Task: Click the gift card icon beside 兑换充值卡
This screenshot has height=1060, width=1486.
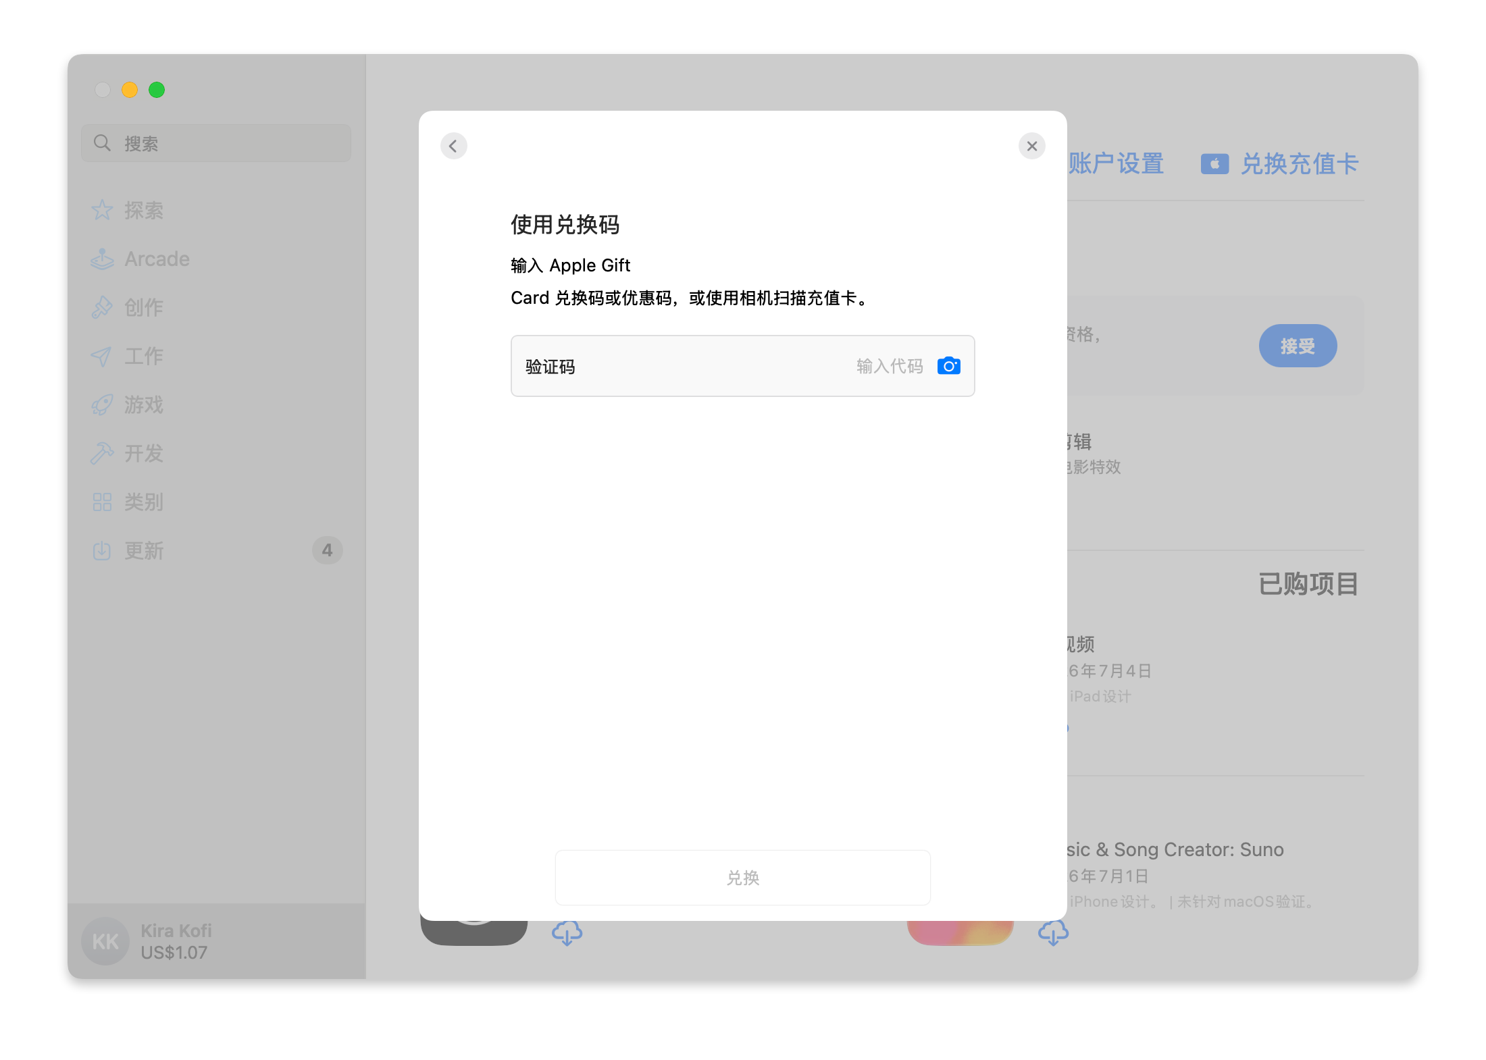Action: click(1214, 163)
